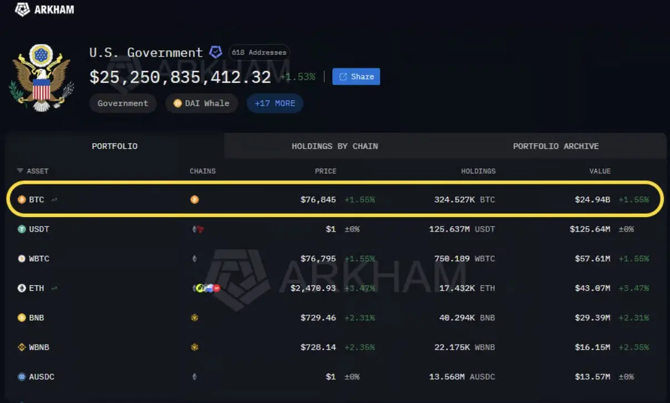This screenshot has height=403, width=670.
Task: Switch to the PORTFOLIO tab
Action: click(115, 146)
